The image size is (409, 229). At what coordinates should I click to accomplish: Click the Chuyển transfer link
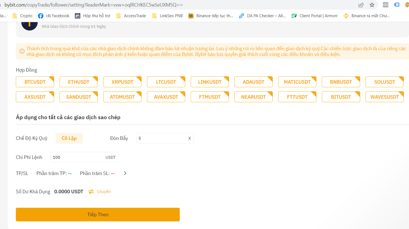[104, 192]
